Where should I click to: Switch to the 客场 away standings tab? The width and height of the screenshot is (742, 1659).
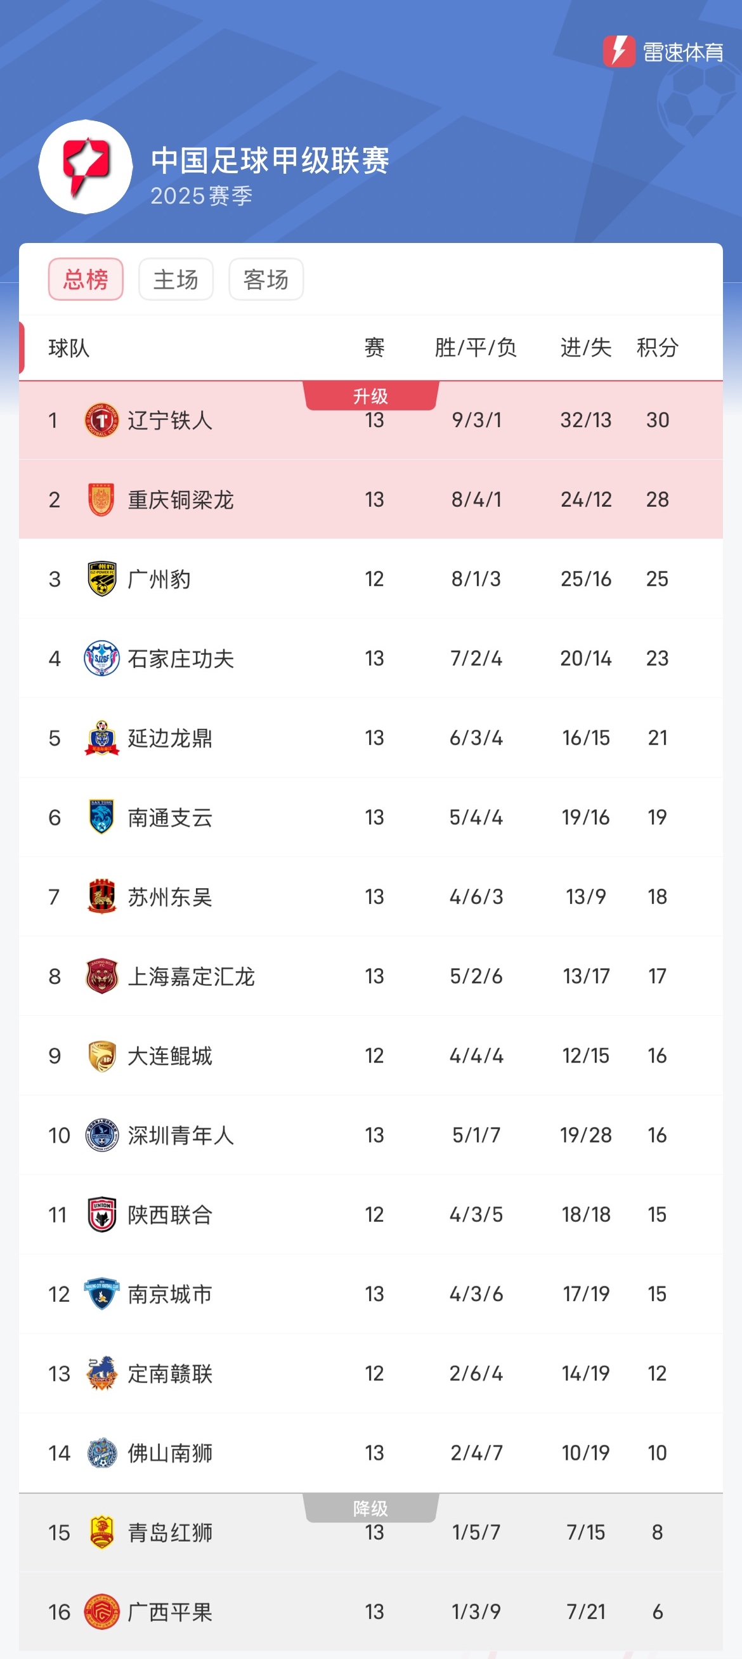pos(266,280)
